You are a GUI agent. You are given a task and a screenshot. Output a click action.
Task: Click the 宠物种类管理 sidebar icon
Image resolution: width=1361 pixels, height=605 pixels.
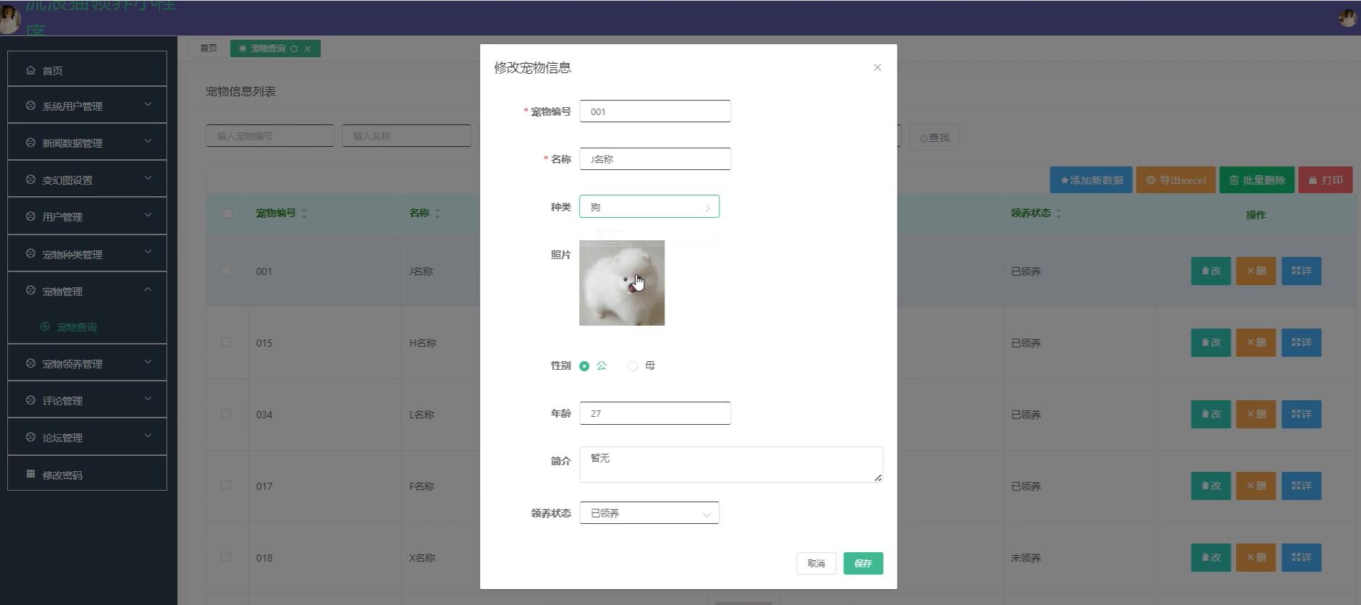[x=30, y=254]
